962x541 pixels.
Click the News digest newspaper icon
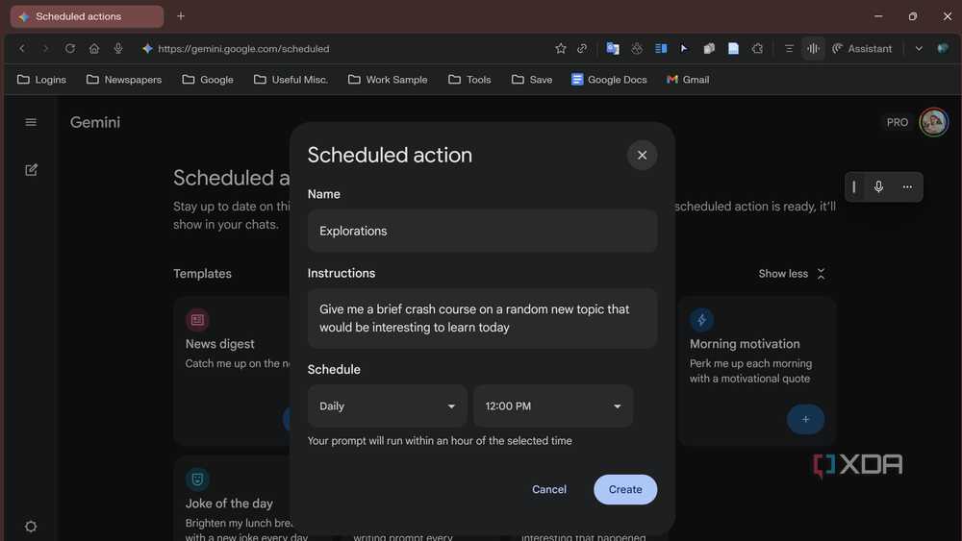pyautogui.click(x=197, y=320)
